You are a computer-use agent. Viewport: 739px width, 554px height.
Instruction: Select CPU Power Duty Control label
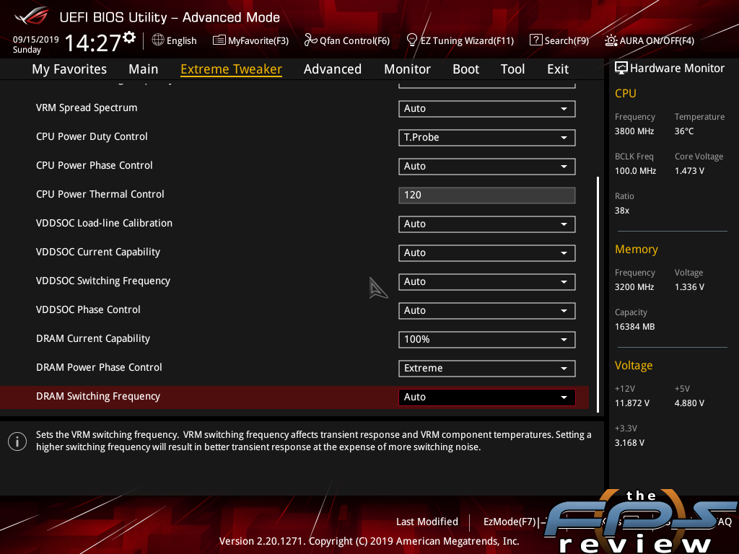coord(92,136)
